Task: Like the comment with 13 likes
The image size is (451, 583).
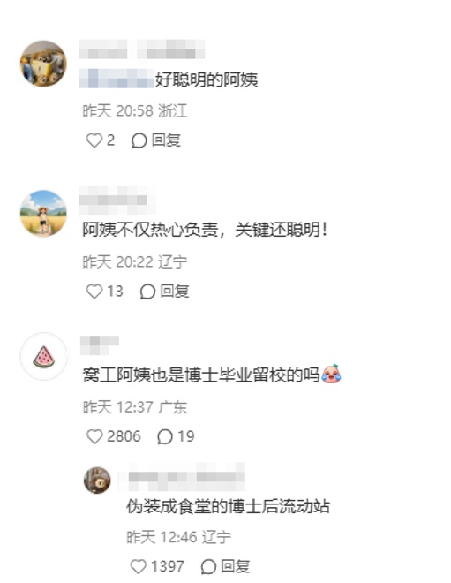Action: [94, 291]
